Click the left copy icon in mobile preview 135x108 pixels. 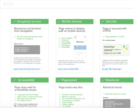tap(77, 48)
